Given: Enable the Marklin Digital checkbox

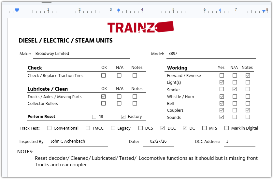Looking at the screenshot, I should pyautogui.click(x=226, y=128).
